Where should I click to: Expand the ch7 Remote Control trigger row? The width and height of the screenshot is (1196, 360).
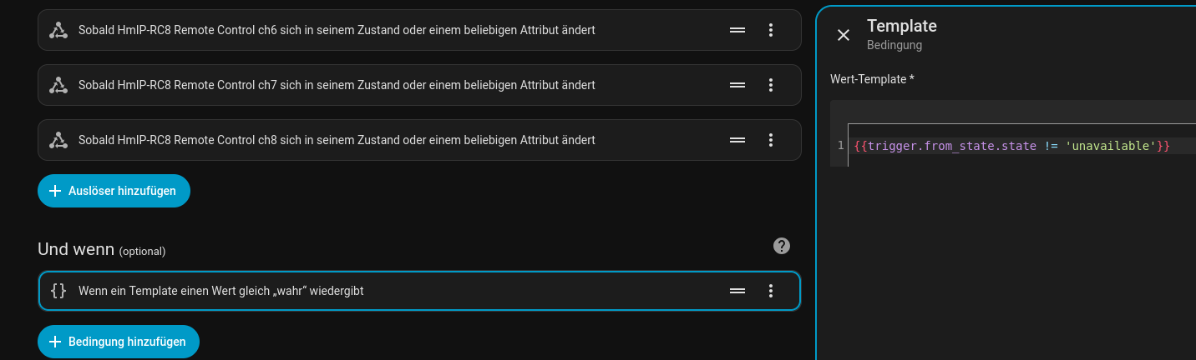click(x=337, y=85)
